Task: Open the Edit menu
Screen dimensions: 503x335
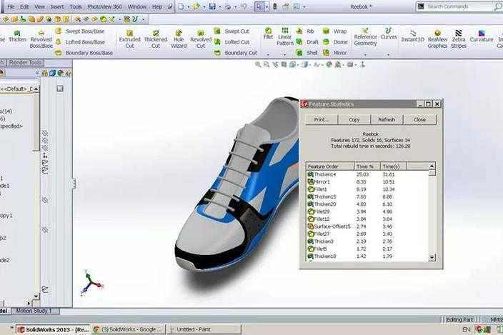Action: coord(24,6)
